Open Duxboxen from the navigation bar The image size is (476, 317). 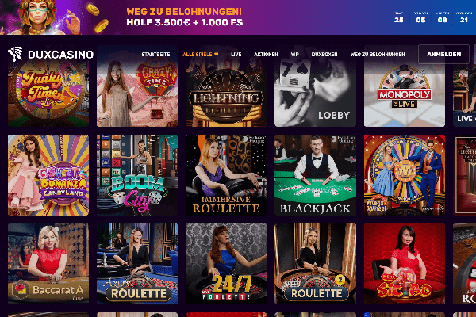coord(324,55)
